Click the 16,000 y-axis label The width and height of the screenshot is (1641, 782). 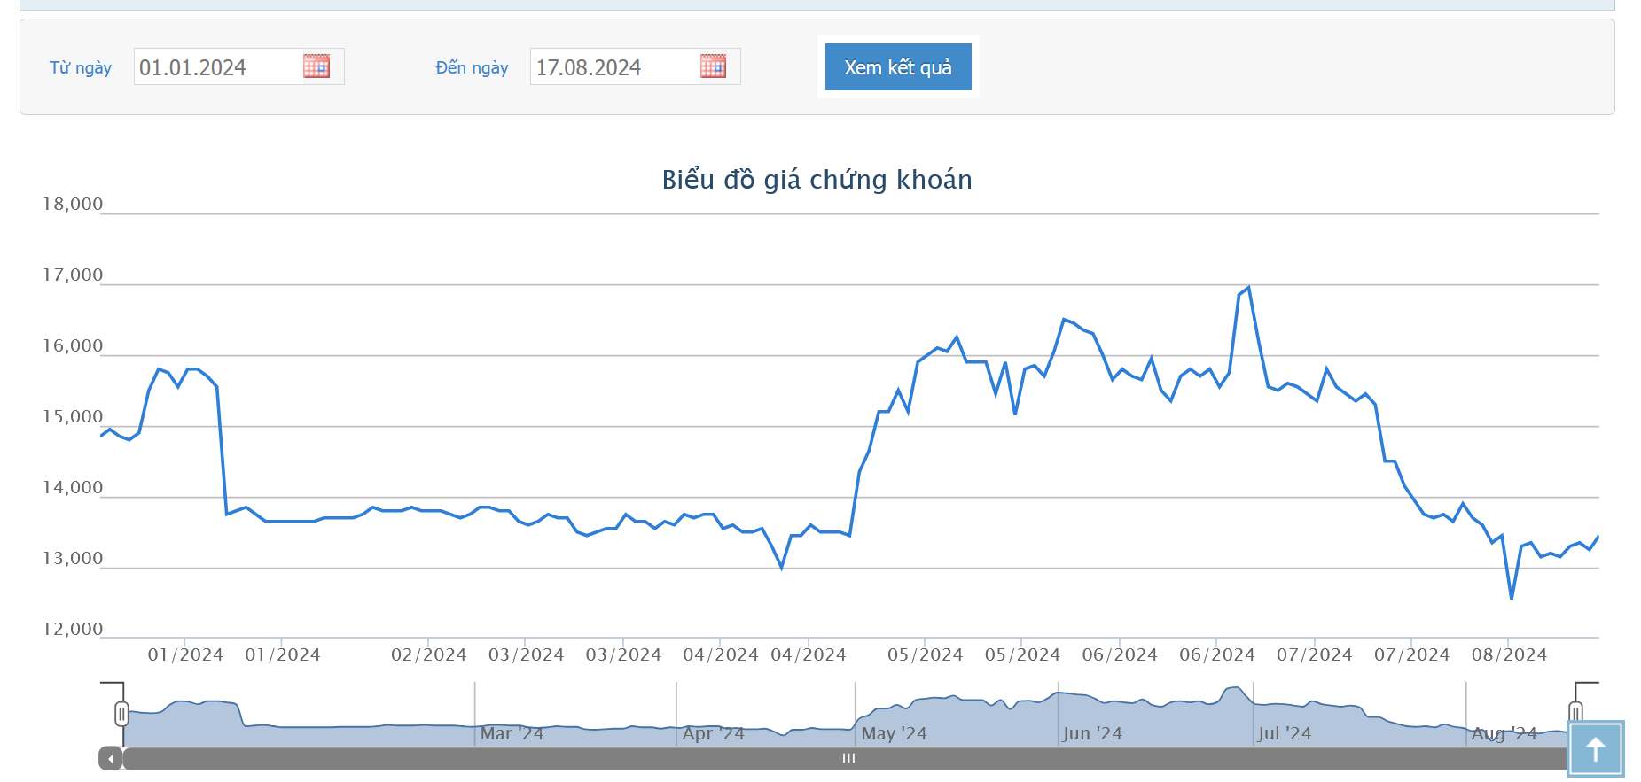(x=74, y=346)
